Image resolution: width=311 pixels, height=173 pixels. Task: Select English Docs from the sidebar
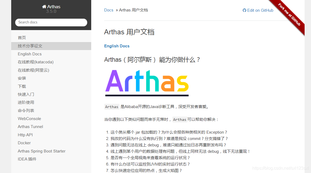(x=29, y=54)
